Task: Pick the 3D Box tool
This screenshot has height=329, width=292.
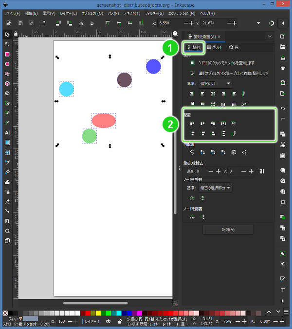Action: pos(7,83)
